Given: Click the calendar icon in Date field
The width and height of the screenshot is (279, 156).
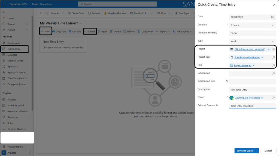Looking at the screenshot, I should [x=272, y=17].
